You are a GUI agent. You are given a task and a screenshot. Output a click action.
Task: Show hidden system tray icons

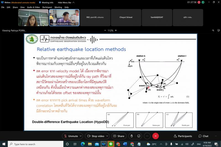[161, 144]
